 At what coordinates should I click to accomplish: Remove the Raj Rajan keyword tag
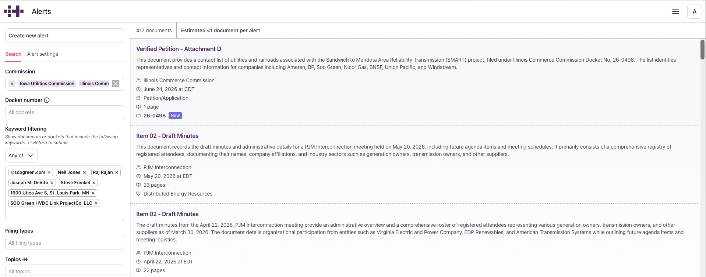tap(117, 172)
